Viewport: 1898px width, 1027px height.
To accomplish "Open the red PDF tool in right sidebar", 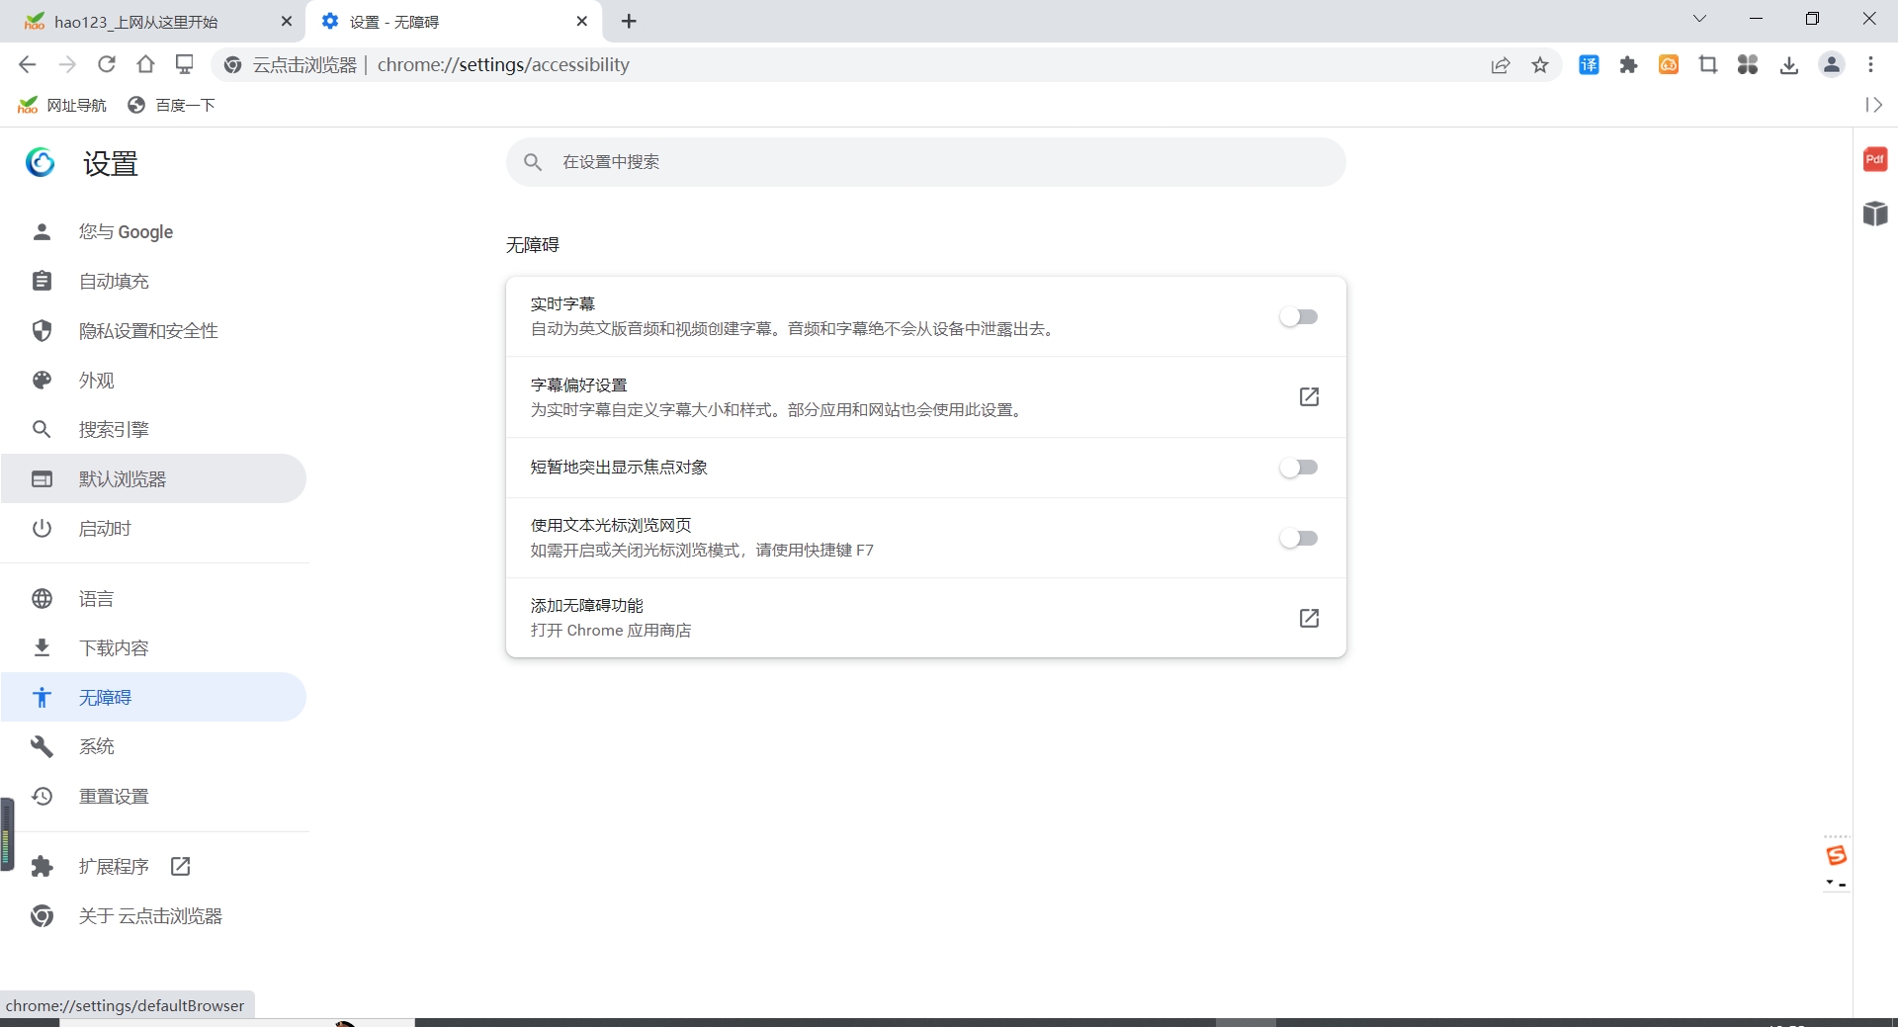I will (1875, 159).
